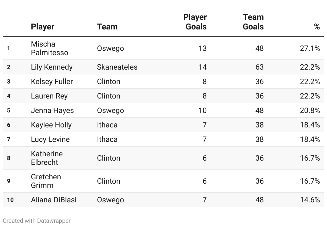Click the Player column header
327x227 pixels.
43,27
